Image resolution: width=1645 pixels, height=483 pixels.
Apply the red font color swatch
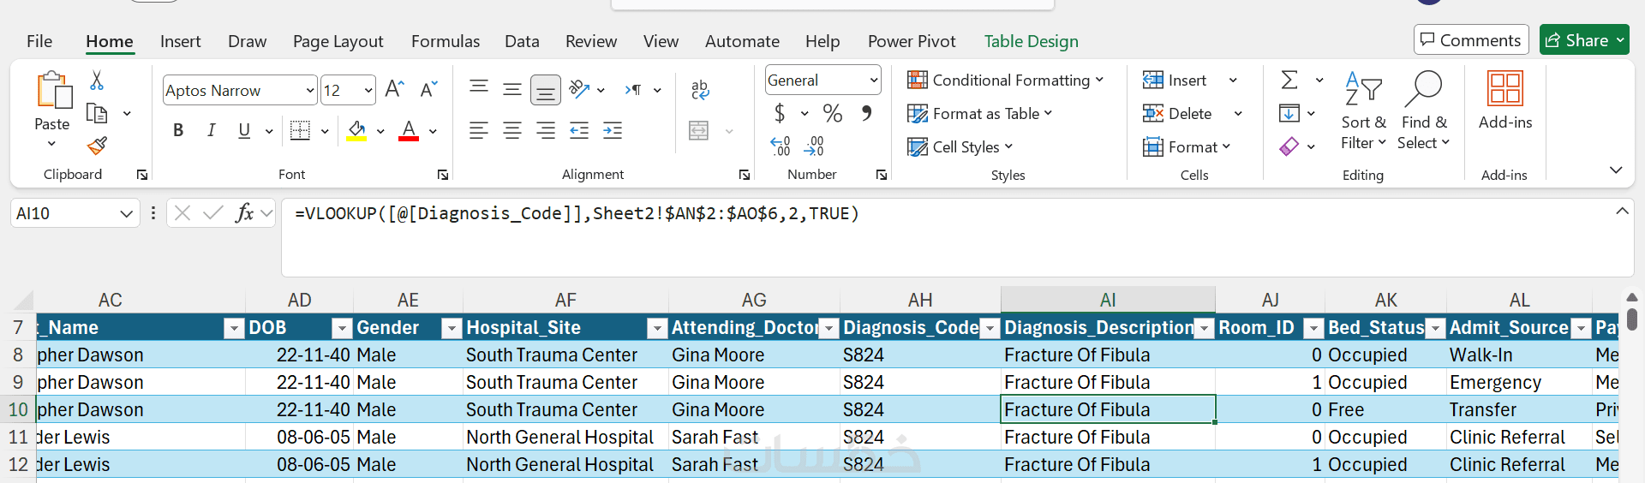[x=409, y=130]
